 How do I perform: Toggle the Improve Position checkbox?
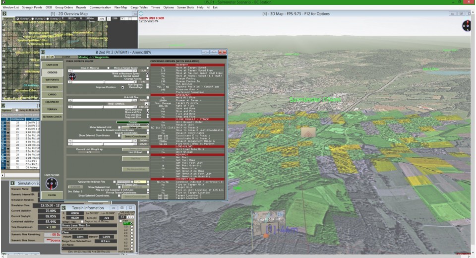tap(122, 87)
